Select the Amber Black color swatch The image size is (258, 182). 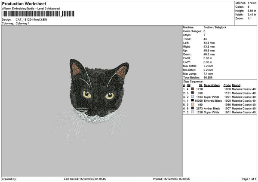point(192,109)
